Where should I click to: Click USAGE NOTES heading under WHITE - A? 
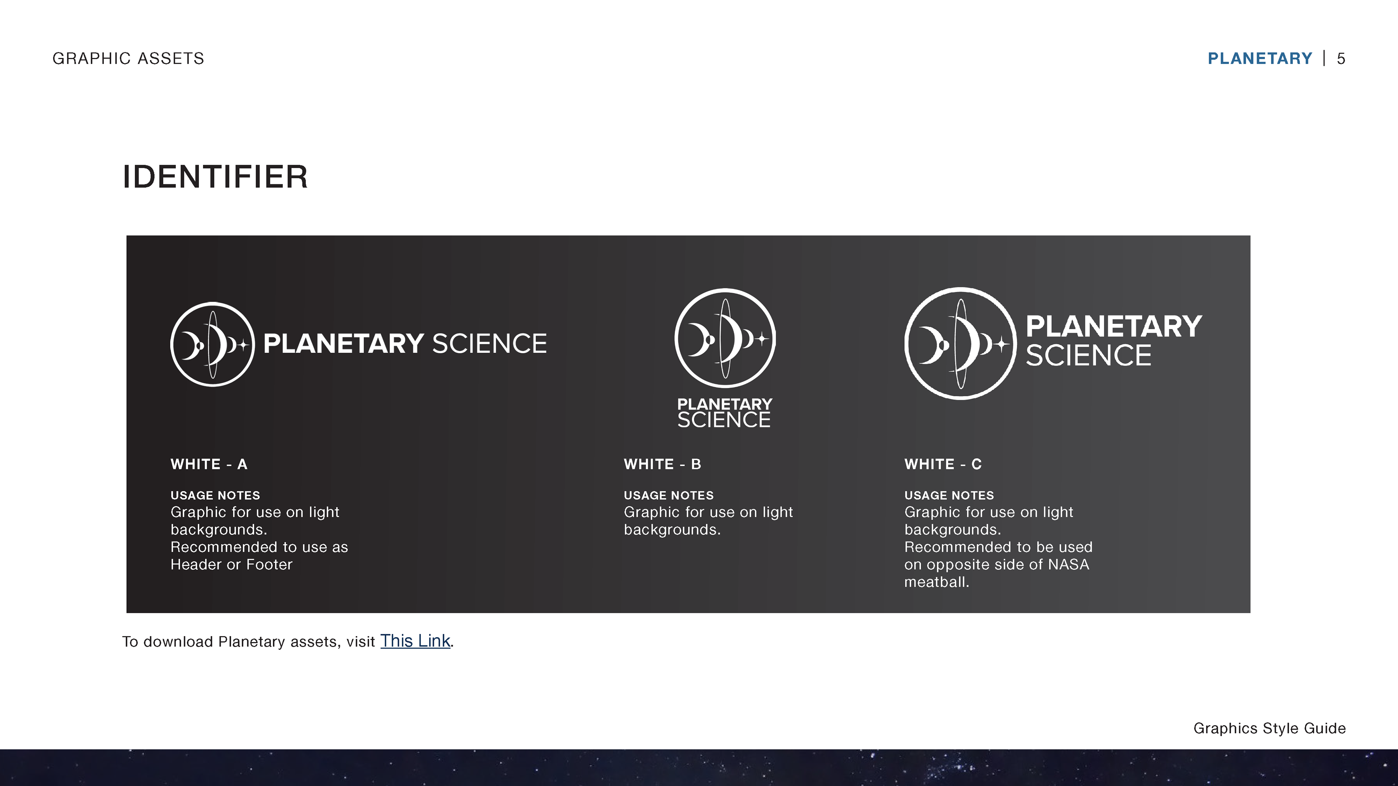[x=216, y=495]
